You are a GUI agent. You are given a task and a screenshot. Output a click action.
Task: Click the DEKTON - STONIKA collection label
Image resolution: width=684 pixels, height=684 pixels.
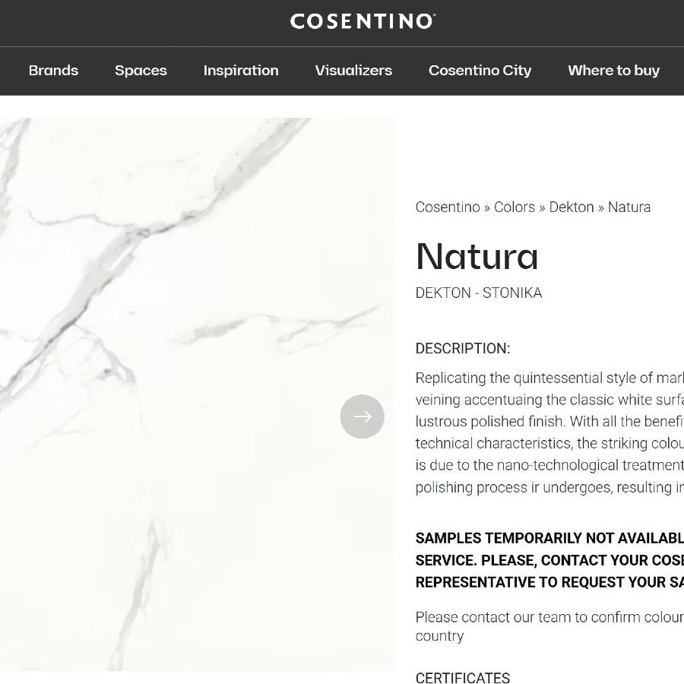479,293
